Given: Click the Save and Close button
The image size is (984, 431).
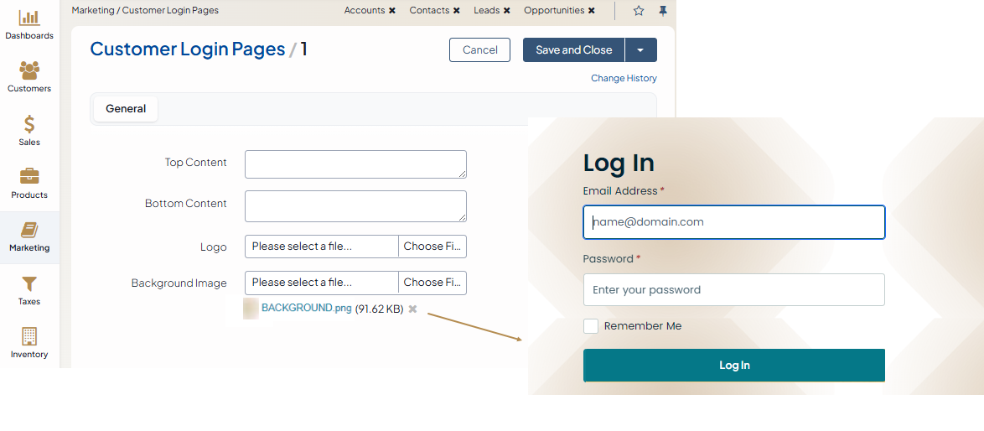Looking at the screenshot, I should pos(573,50).
